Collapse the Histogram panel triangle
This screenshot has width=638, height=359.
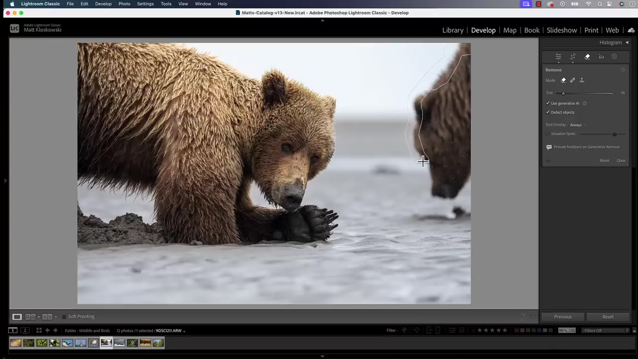click(x=627, y=42)
